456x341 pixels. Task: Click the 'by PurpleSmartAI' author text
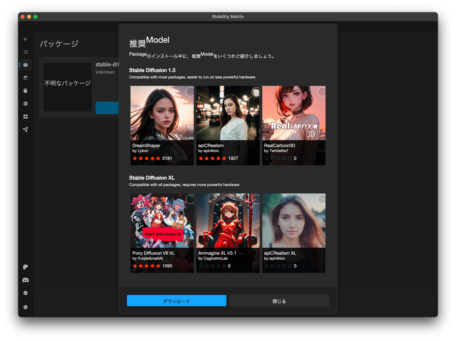(147, 259)
